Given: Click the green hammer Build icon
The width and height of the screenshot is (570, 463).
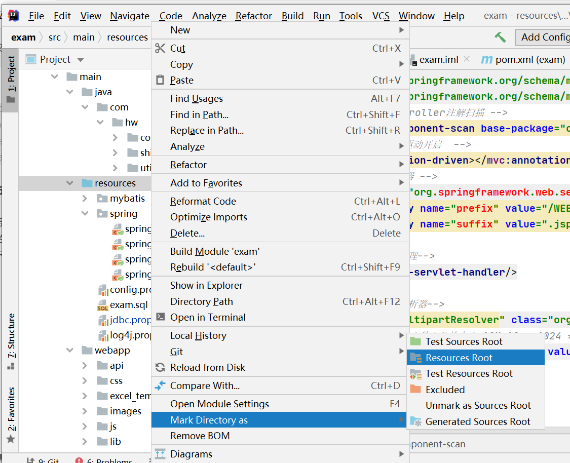Looking at the screenshot, I should point(500,37).
